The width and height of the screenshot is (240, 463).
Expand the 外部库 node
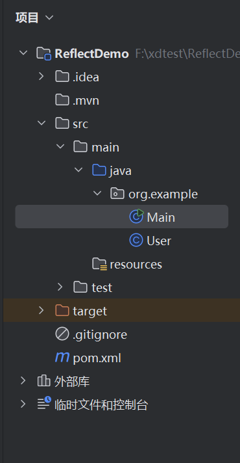point(23,381)
